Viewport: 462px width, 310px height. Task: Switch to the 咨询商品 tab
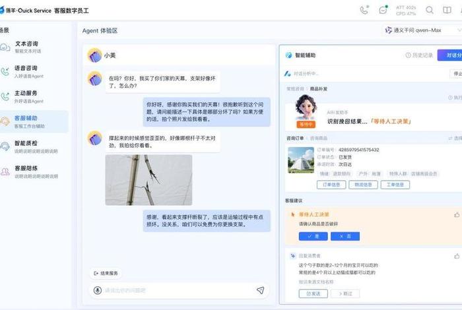pyautogui.click(x=318, y=138)
